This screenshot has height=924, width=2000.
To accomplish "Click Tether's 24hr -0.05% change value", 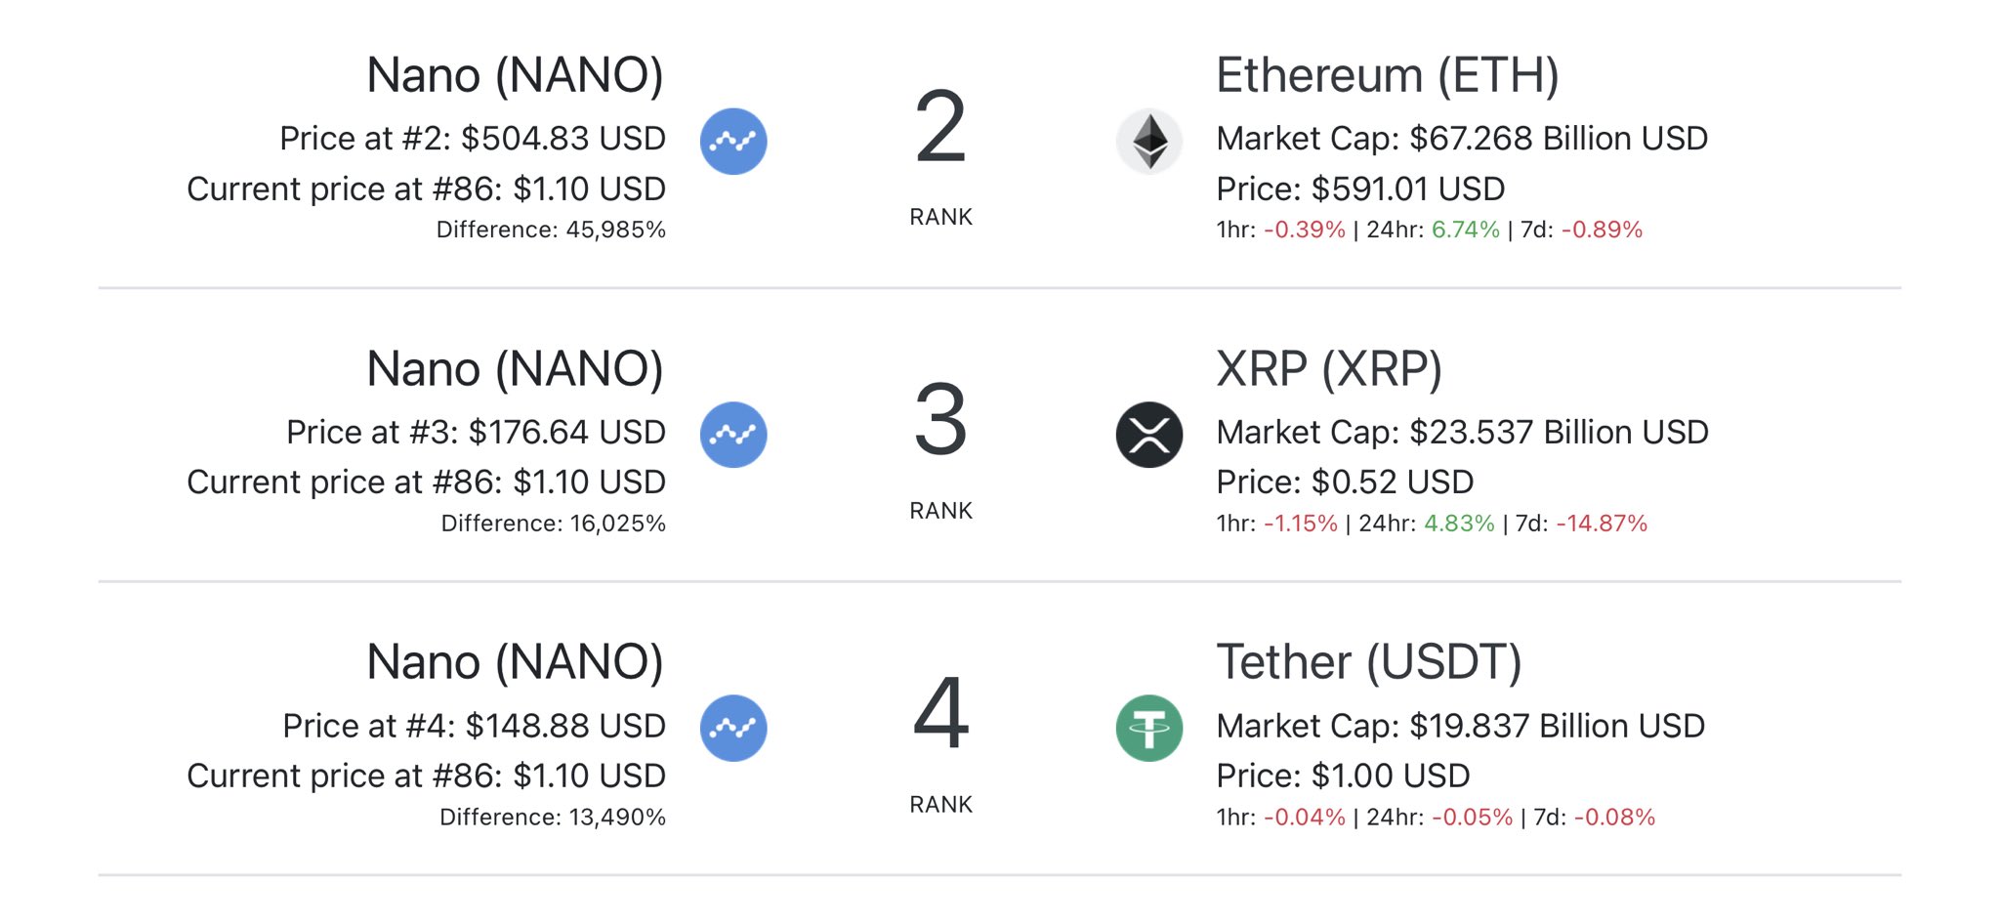I will (x=1472, y=817).
